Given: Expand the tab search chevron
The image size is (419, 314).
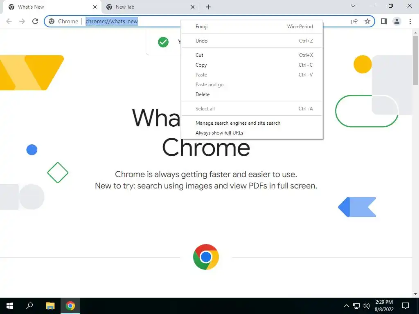Looking at the screenshot, I should [353, 6].
